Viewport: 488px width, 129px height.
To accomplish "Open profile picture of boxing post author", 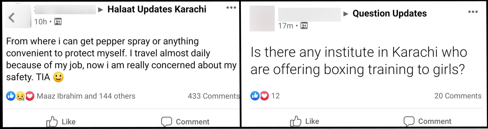I will click(262, 18).
